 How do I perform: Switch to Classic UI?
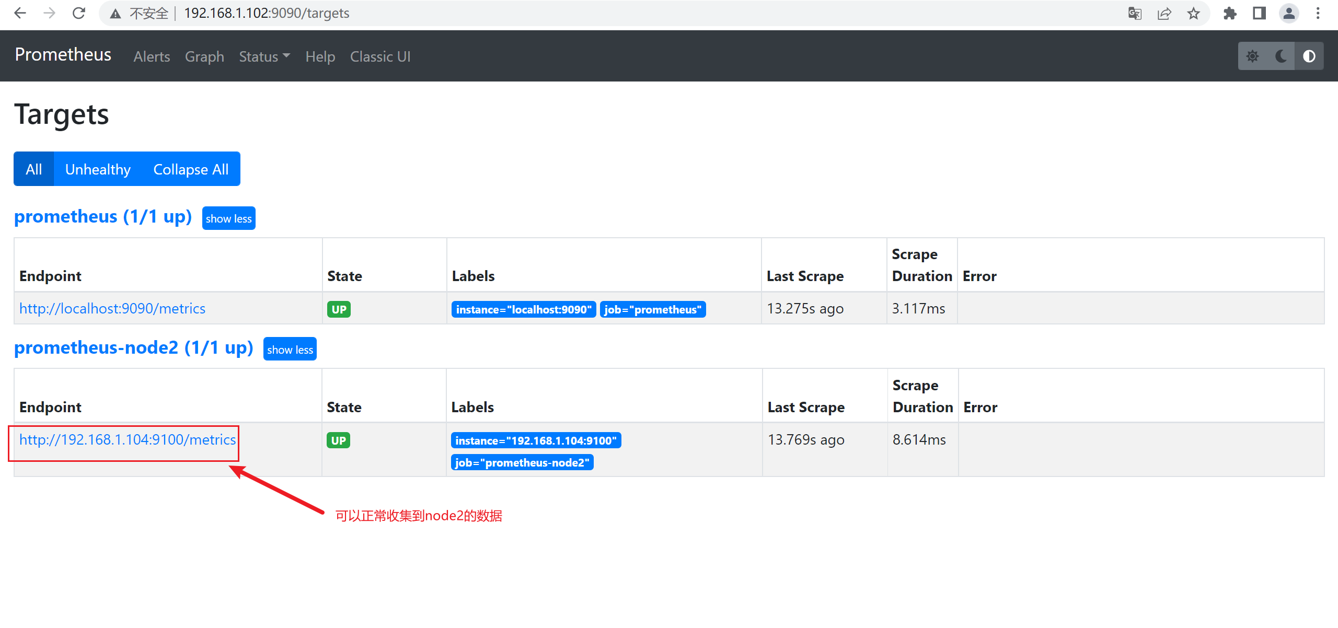380,56
